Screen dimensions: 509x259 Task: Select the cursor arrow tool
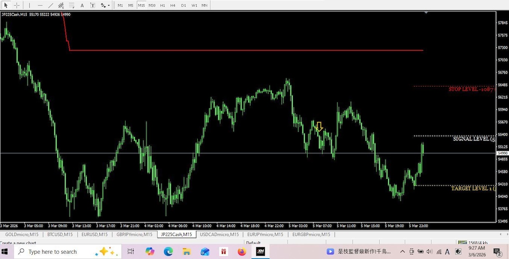click(6, 5)
